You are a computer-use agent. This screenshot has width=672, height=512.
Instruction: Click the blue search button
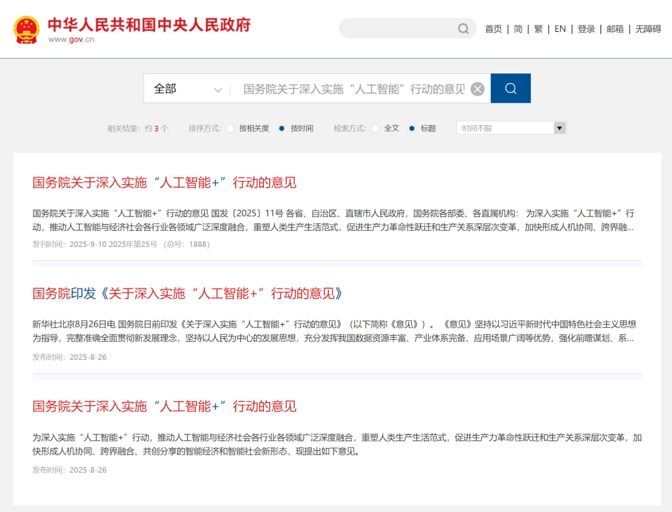pos(510,88)
